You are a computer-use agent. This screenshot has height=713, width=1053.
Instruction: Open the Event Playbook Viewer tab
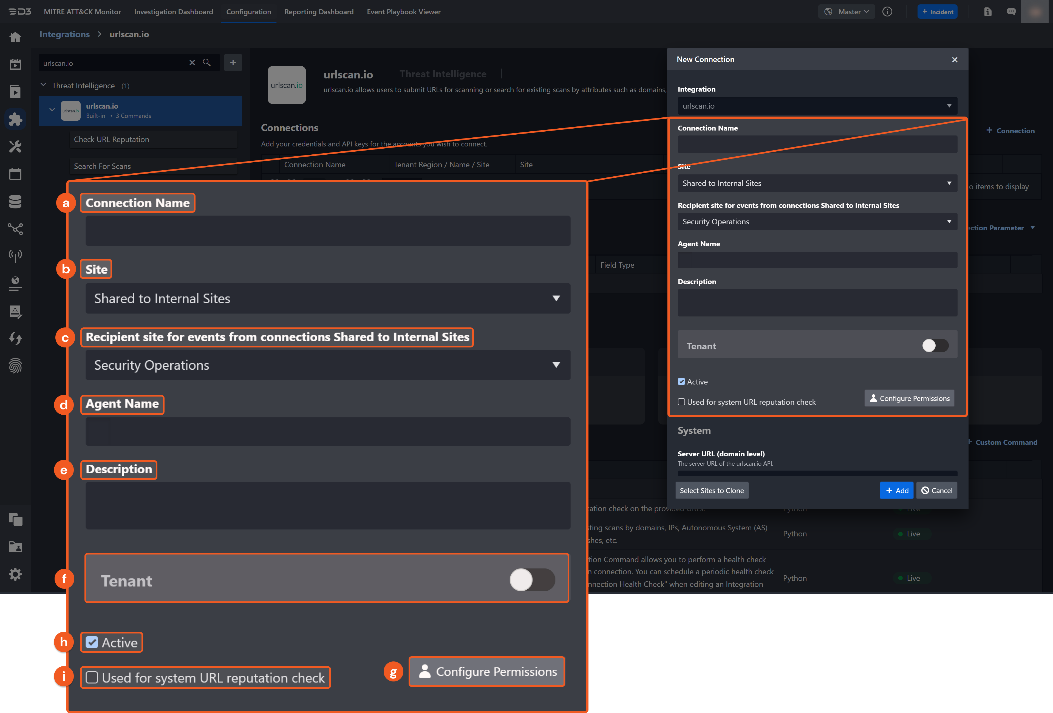[403, 12]
